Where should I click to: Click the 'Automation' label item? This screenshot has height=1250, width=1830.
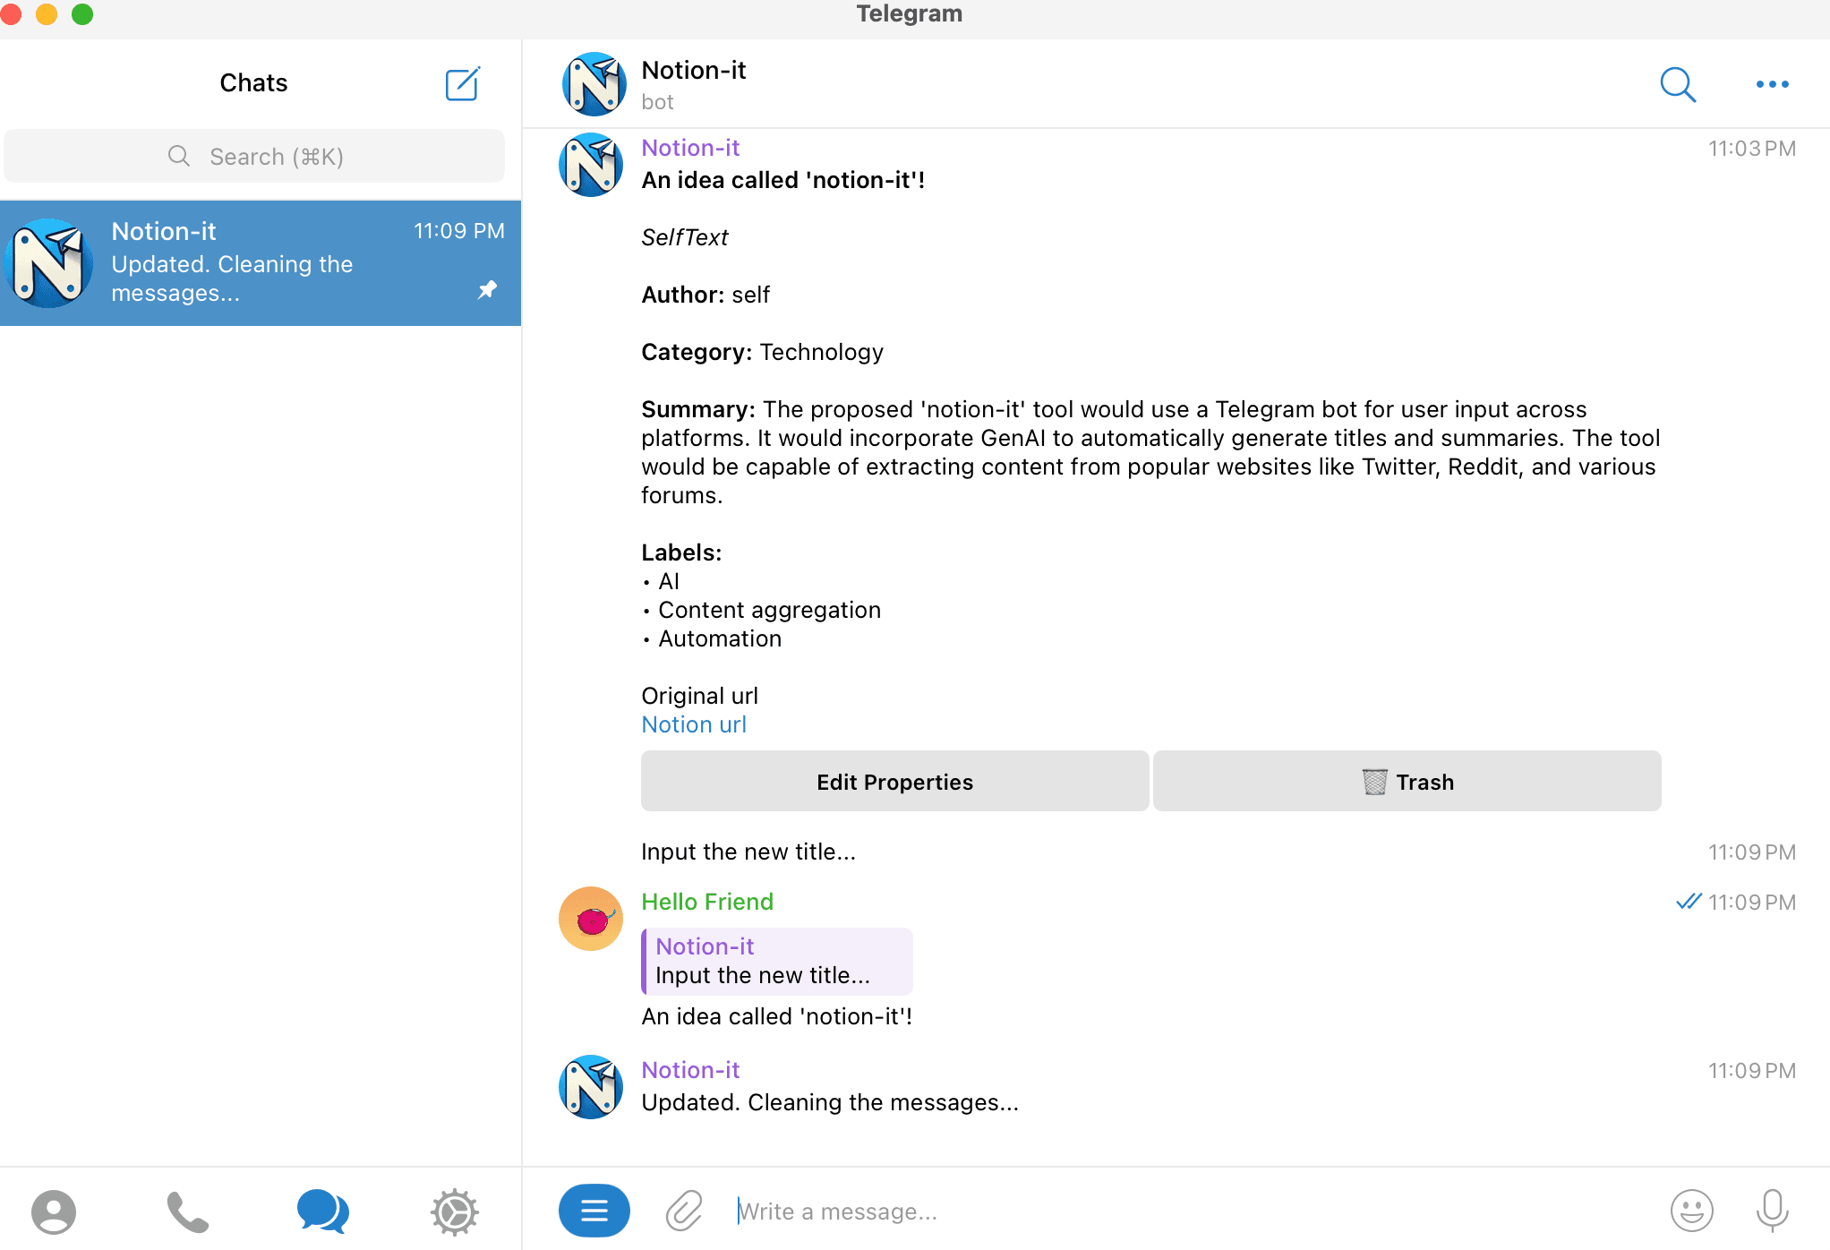point(720,638)
